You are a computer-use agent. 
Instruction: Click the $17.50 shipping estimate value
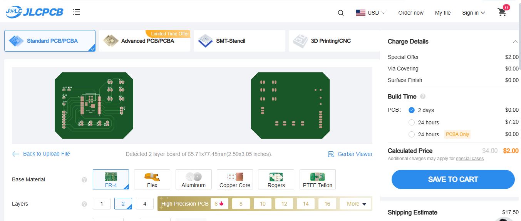511,212
